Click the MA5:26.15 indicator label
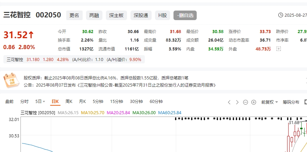The height and width of the screenshot is (152, 307). click(68, 113)
